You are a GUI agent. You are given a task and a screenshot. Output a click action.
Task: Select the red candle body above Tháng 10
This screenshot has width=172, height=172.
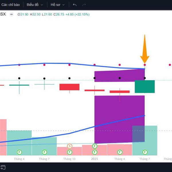click(69, 87)
